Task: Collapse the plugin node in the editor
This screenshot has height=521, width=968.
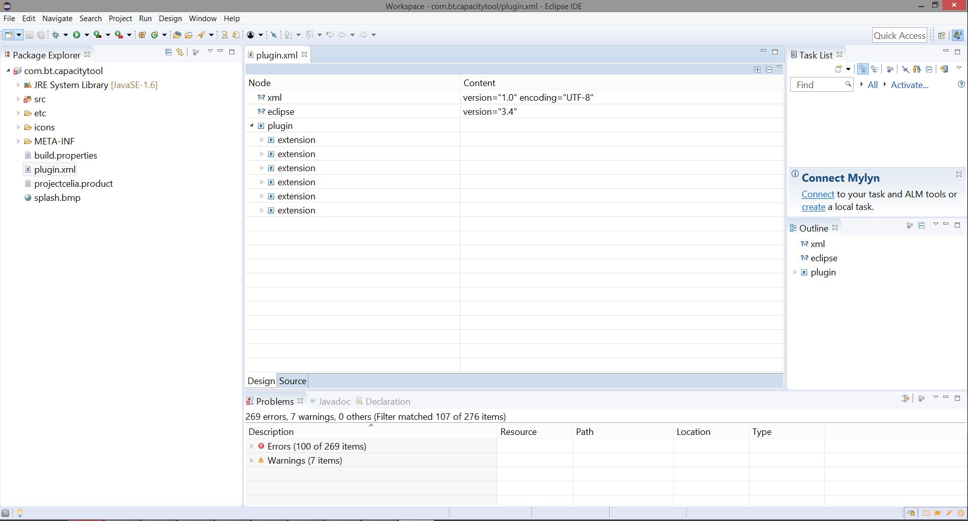Action: click(x=251, y=126)
